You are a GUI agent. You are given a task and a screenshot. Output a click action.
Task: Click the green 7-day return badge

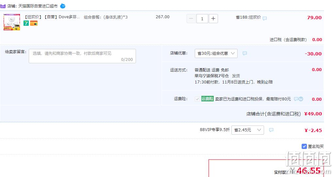[x=26, y=23]
